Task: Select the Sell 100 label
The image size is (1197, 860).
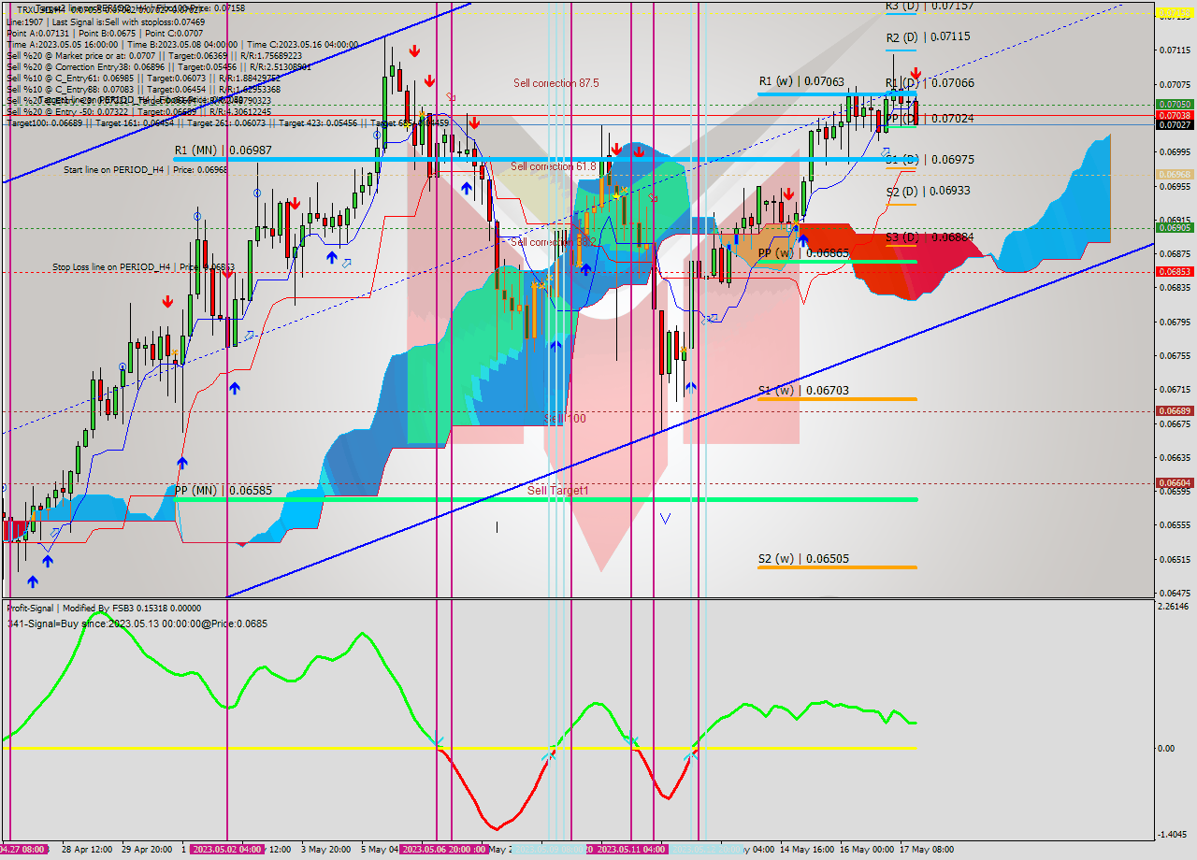Action: pos(565,419)
